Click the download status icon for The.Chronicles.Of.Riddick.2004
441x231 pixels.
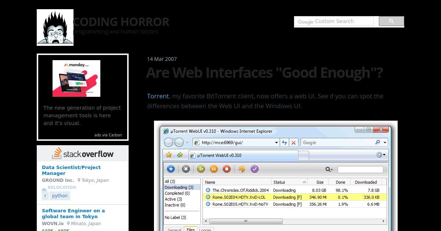click(x=208, y=190)
